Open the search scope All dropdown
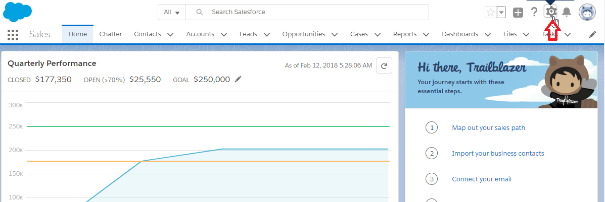 [172, 12]
